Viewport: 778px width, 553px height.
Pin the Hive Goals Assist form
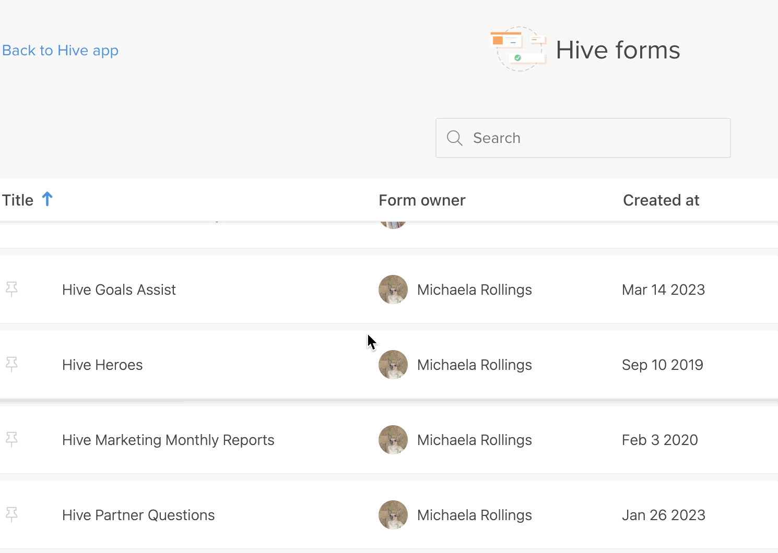(11, 290)
